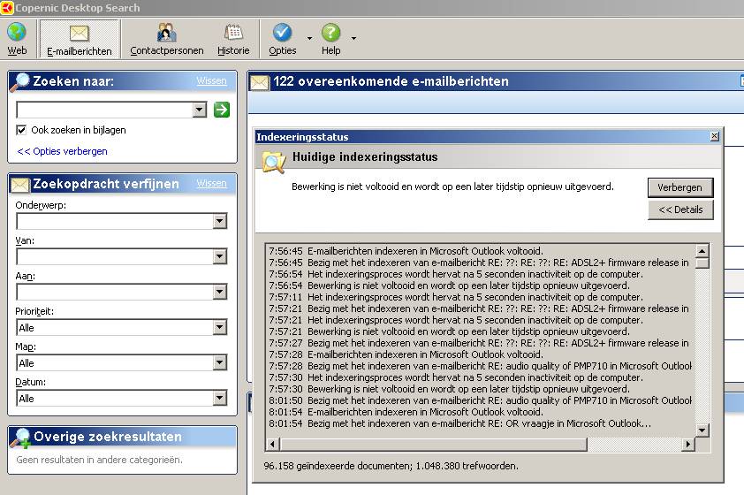The width and height of the screenshot is (744, 495).
Task: Open the Opties dropdown arrow
Action: [309, 38]
